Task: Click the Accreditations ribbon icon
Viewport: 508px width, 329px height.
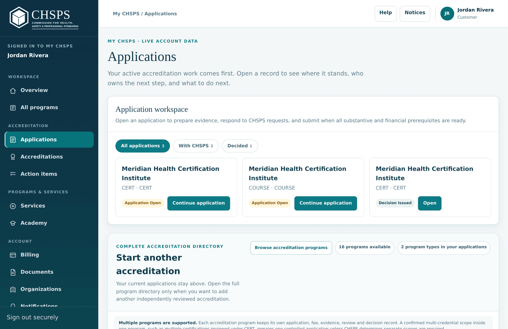Action: [x=13, y=157]
